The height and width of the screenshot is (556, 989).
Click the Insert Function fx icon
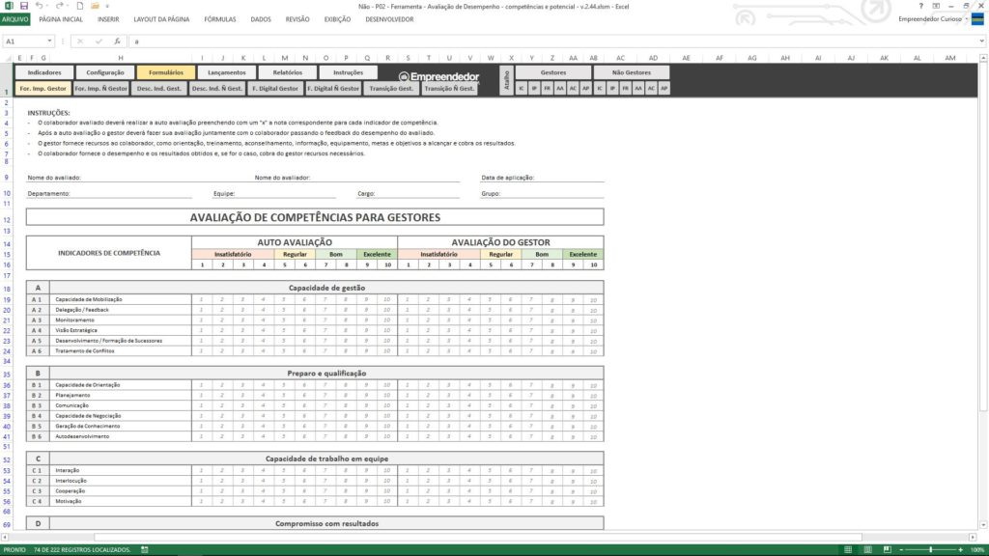pyautogui.click(x=117, y=42)
